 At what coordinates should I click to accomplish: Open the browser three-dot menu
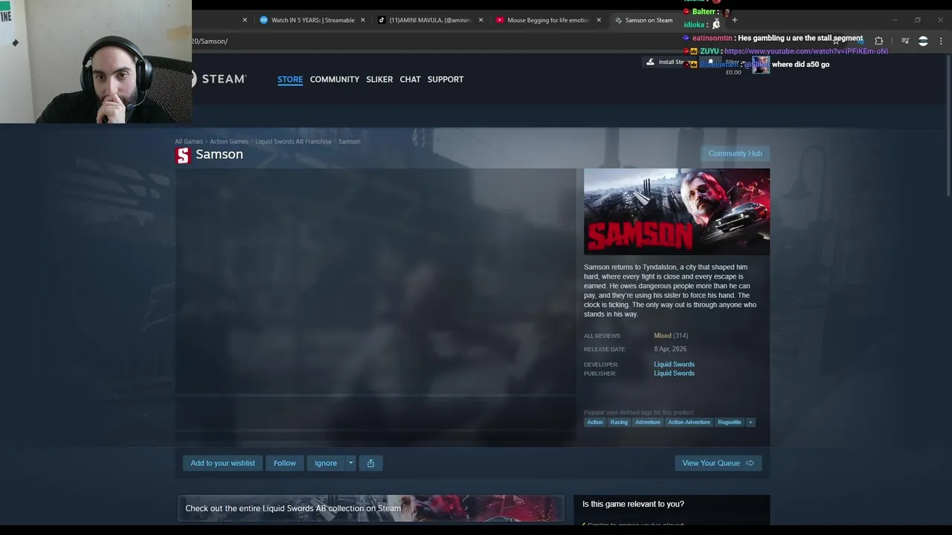(x=941, y=41)
